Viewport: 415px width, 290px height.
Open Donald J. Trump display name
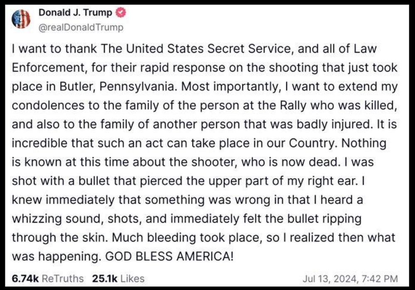(76, 12)
